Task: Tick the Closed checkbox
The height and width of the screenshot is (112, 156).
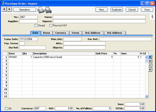Action: (36, 25)
